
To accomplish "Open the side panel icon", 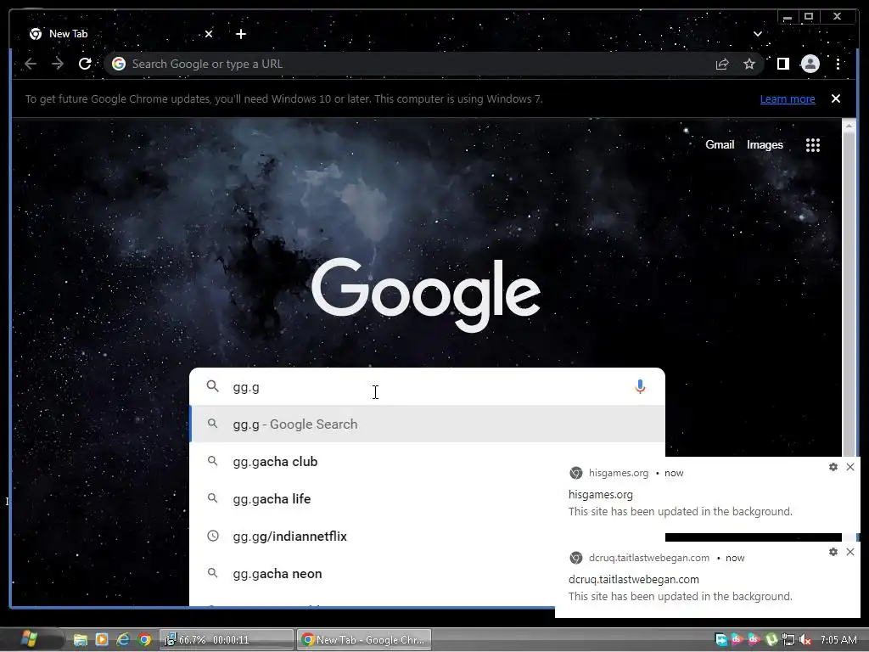I will tap(782, 64).
